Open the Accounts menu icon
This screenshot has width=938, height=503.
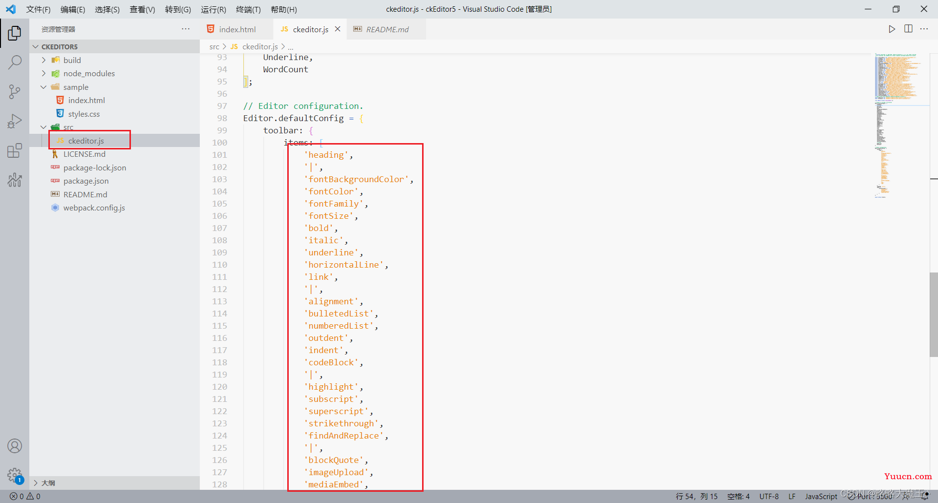click(15, 446)
